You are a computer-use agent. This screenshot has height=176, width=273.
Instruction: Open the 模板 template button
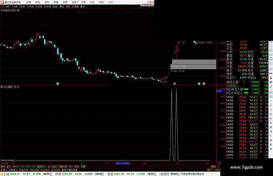(x=213, y=167)
